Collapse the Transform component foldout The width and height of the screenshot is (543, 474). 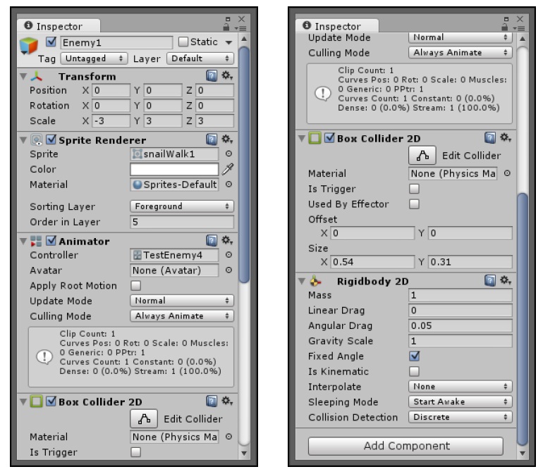coord(23,76)
